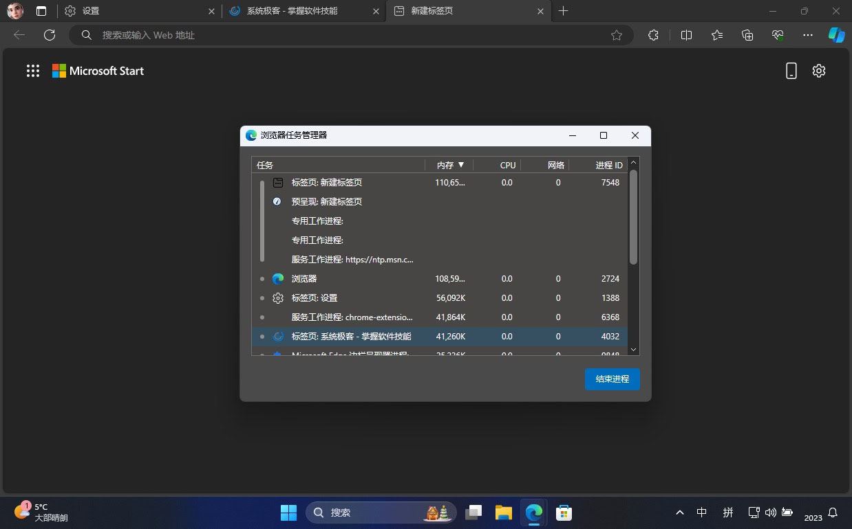Sort by the 任务 column header

click(339, 165)
